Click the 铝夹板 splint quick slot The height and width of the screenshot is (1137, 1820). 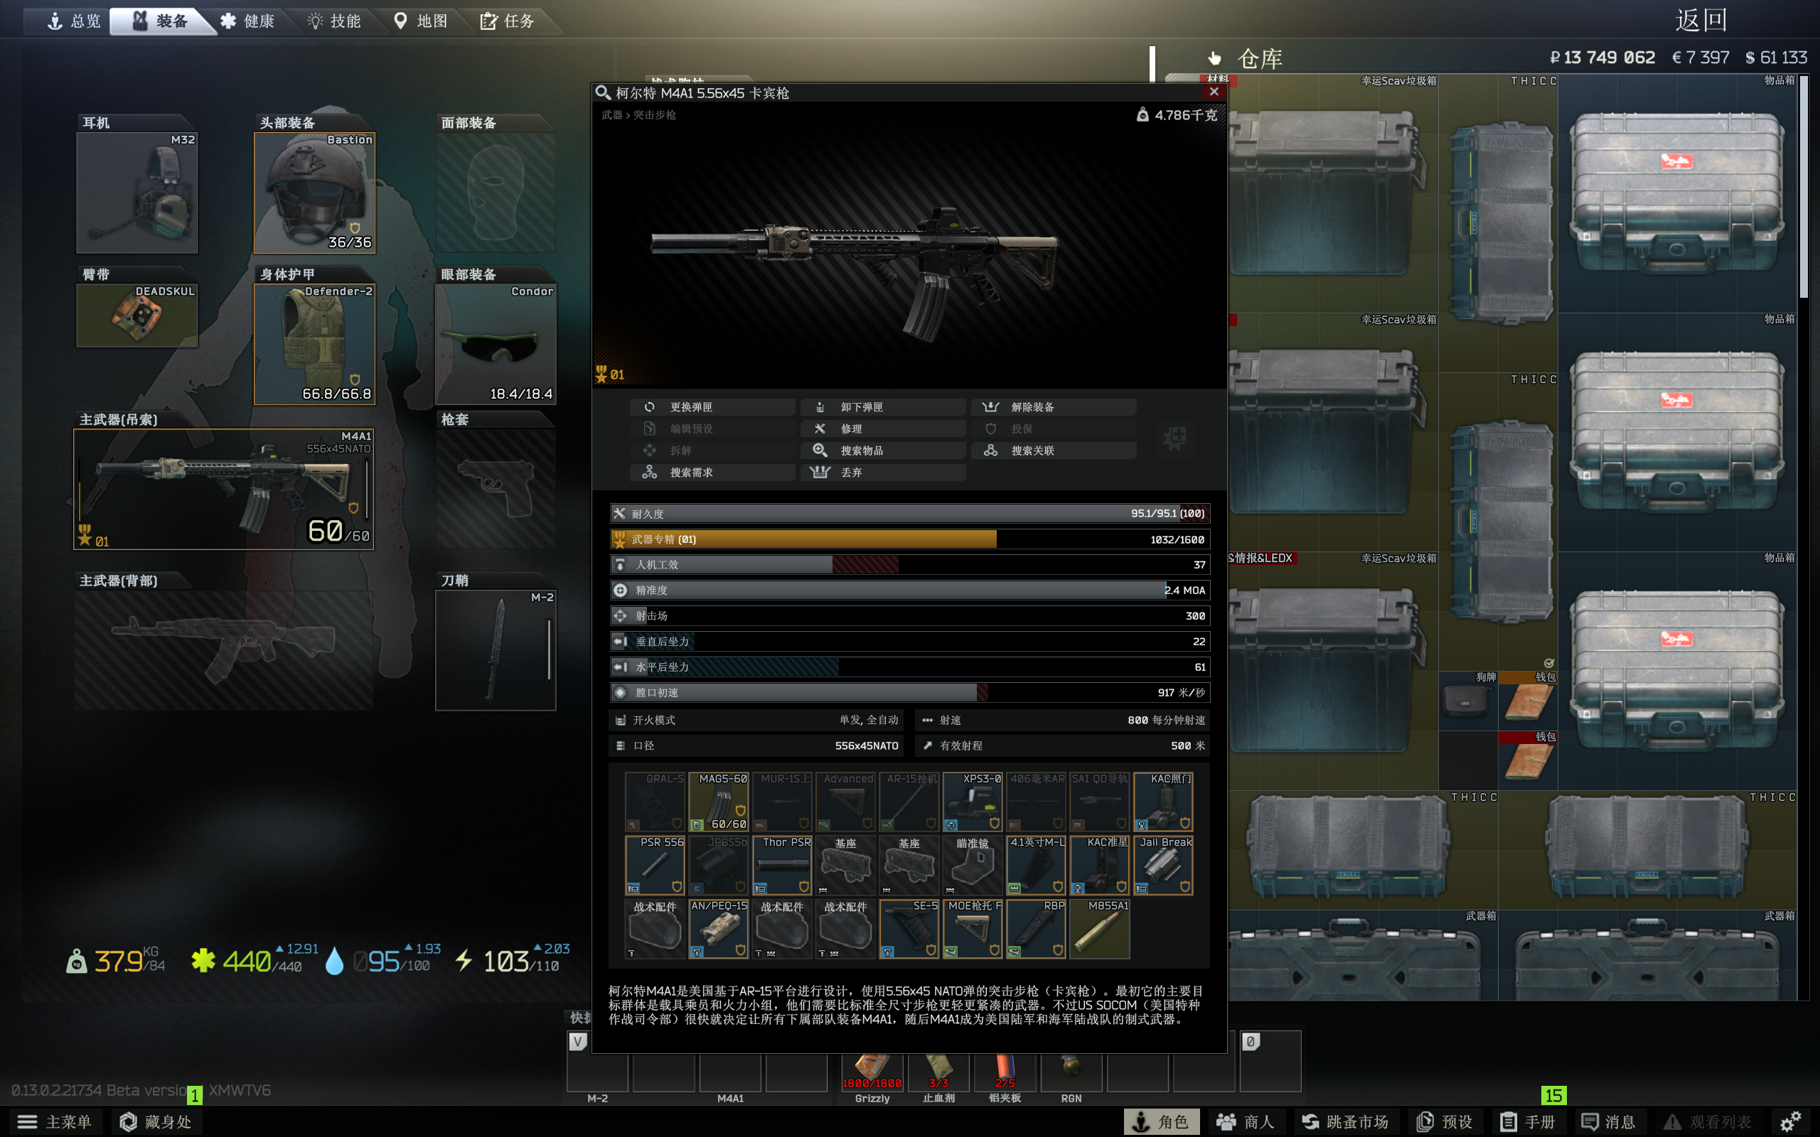point(1005,1072)
